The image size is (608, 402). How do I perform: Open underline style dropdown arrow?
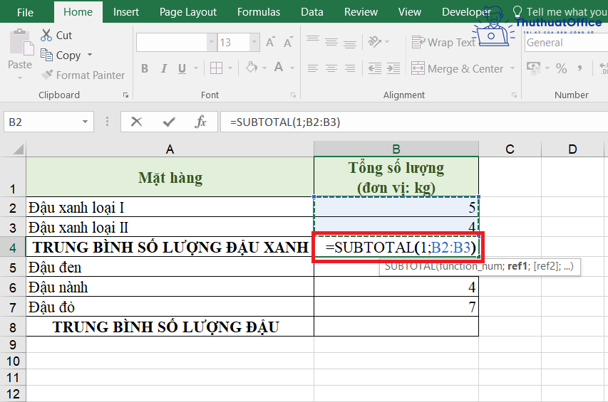(x=196, y=68)
